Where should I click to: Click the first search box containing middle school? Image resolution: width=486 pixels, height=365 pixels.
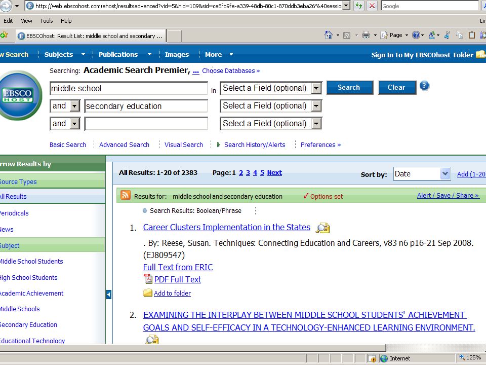(x=128, y=88)
